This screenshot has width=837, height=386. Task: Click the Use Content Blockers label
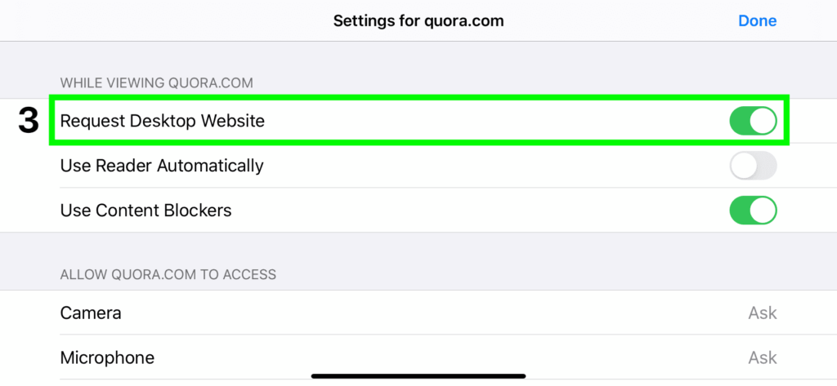tap(145, 211)
